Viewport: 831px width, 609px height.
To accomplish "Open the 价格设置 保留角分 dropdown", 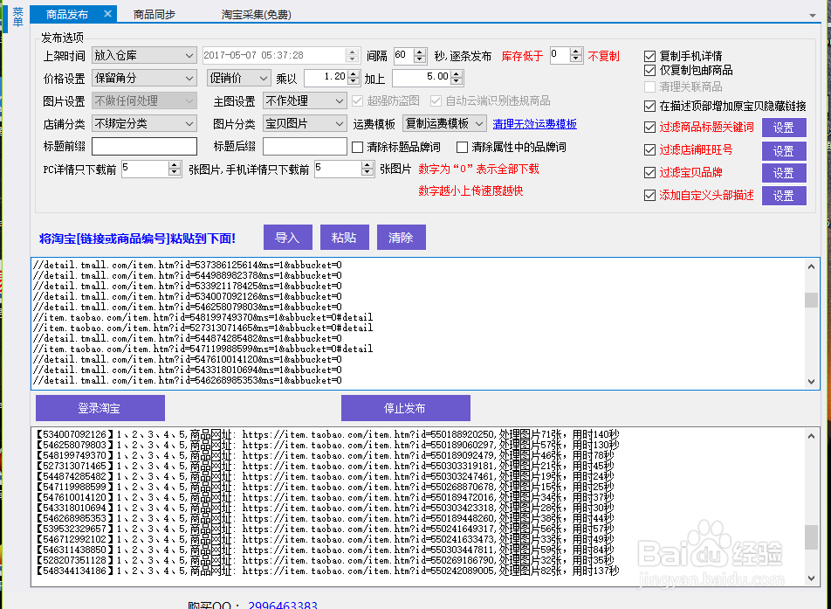I will (x=144, y=78).
